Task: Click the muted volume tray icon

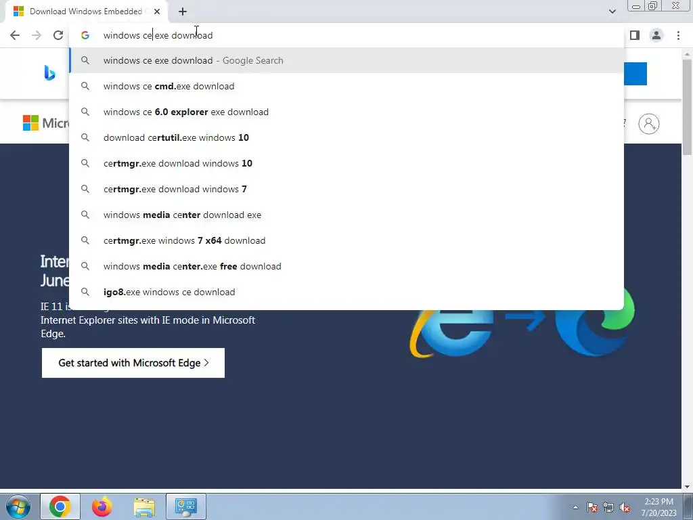Action: pos(625,507)
